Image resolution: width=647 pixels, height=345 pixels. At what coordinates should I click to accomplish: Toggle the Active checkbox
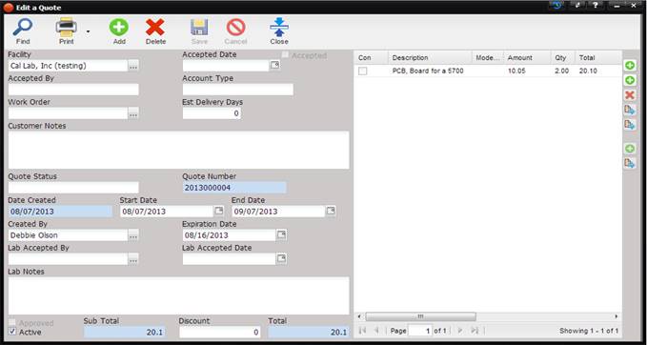(12, 332)
